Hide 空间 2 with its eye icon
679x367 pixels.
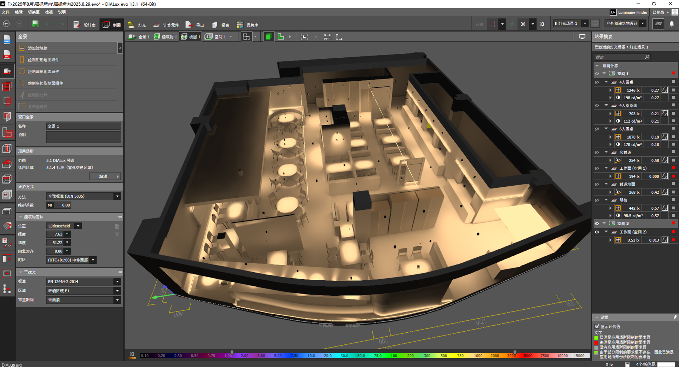click(x=597, y=223)
